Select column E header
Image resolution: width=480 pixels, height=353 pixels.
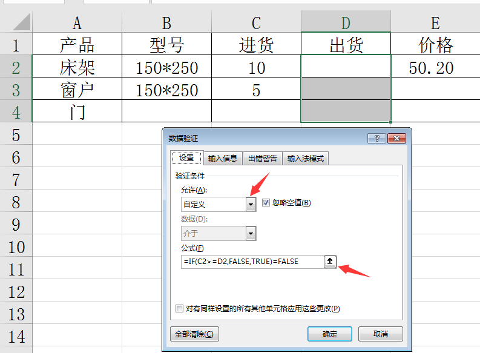click(x=435, y=21)
